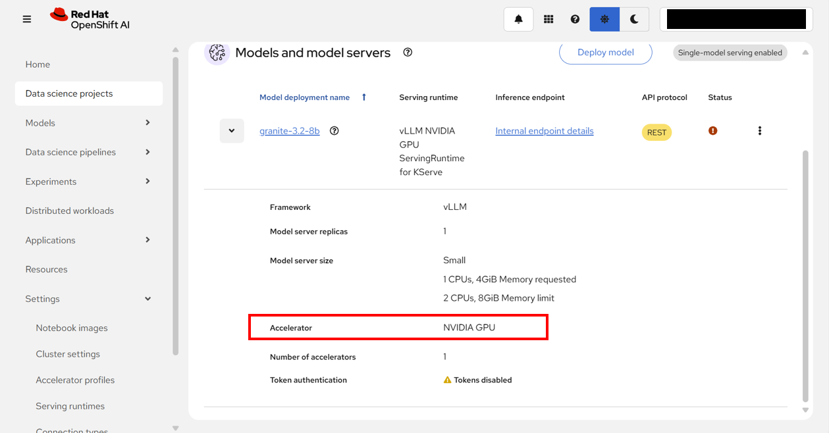
Task: Open Internal endpoint details link
Action: [x=545, y=131]
